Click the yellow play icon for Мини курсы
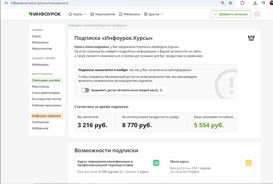The height and width of the screenshot is (184, 273). (x=248, y=163)
